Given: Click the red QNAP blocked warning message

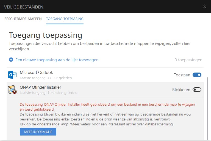Looking at the screenshot, I should coord(107,107).
